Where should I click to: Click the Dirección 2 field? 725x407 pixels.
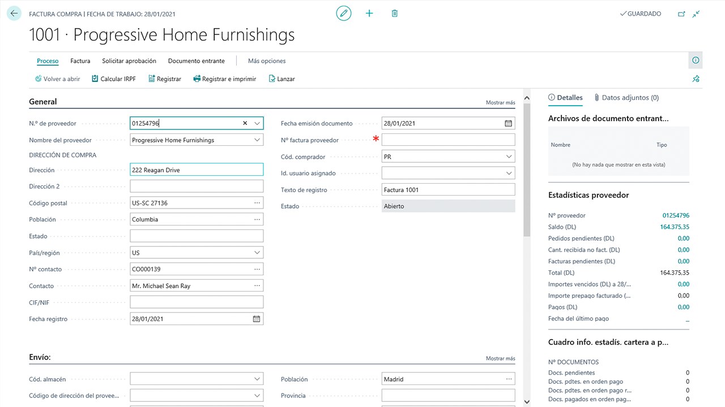tap(197, 187)
